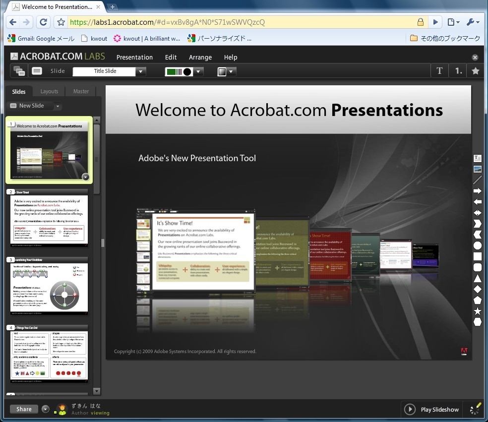Viewport: 488px width, 422px height.
Task: Open numbered list '1.' tool
Action: tap(458, 71)
